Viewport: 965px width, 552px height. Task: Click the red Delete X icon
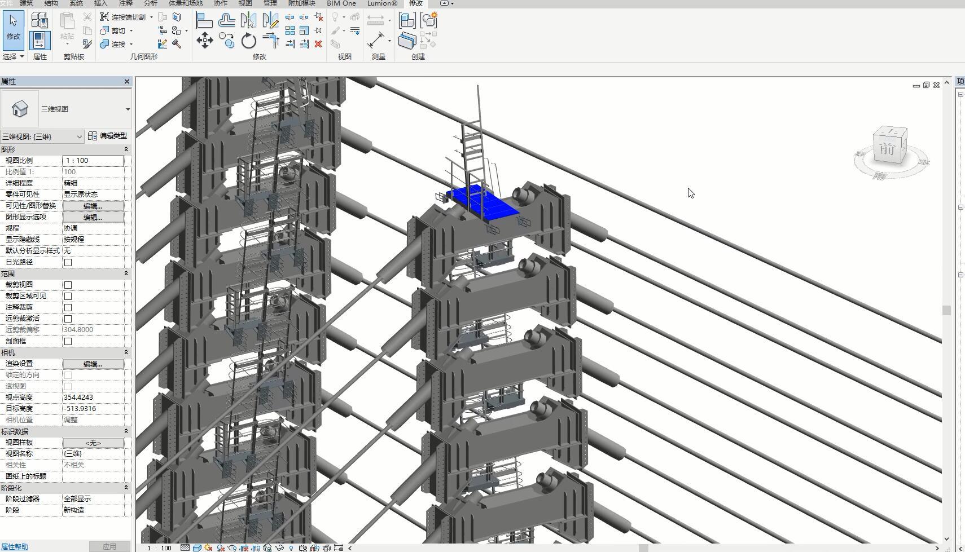click(318, 44)
